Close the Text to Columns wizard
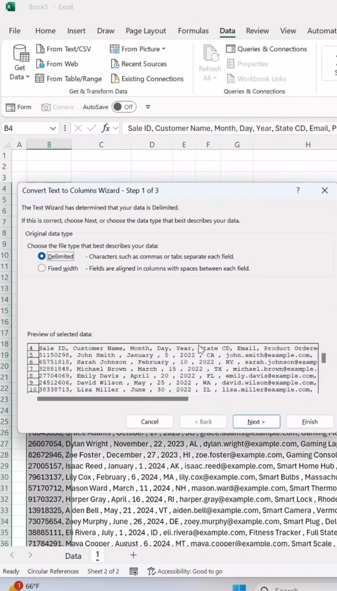The image size is (337, 591). pyautogui.click(x=325, y=190)
